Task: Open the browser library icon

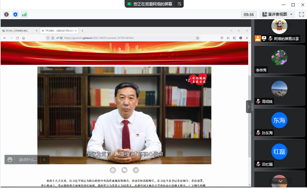Action: [228, 38]
